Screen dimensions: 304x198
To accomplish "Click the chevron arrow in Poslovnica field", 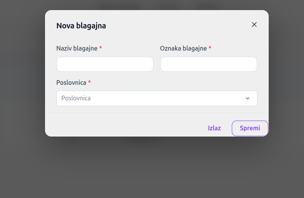I will click(x=248, y=98).
